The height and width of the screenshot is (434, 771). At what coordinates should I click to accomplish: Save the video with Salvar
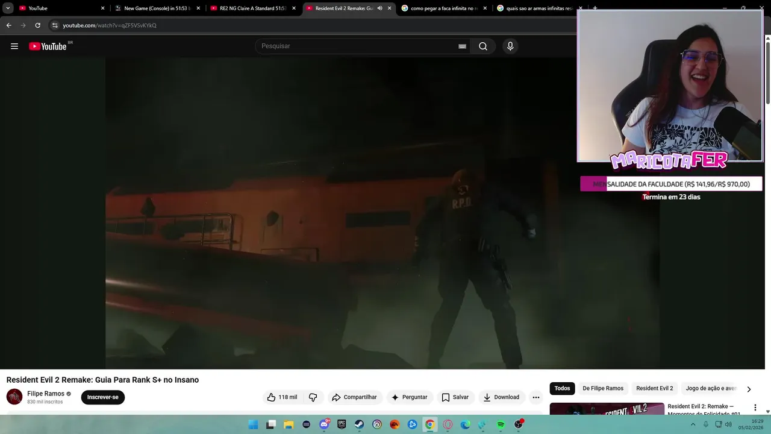455,397
